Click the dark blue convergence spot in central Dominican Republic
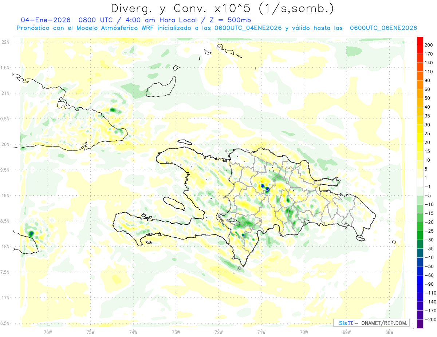This screenshot has width=437, height=337. coord(267,189)
